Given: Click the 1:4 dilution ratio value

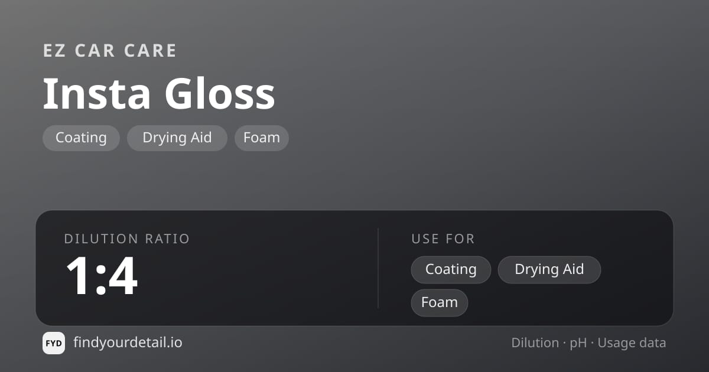Looking at the screenshot, I should click(102, 276).
